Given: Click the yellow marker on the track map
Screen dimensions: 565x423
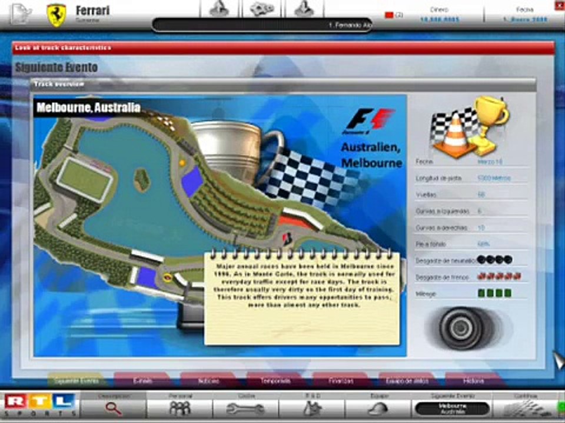Looking at the screenshot, I should pyautogui.click(x=182, y=163).
